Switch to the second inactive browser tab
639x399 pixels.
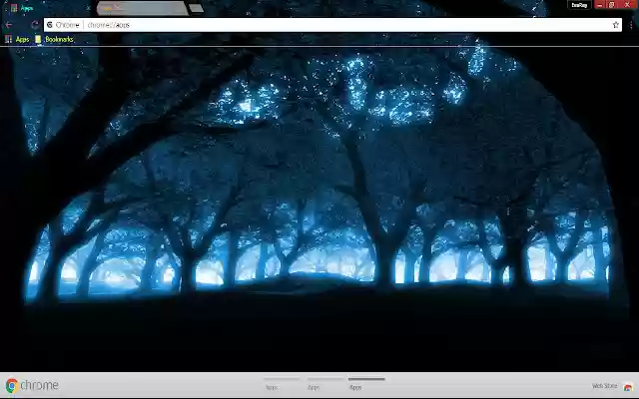142,8
